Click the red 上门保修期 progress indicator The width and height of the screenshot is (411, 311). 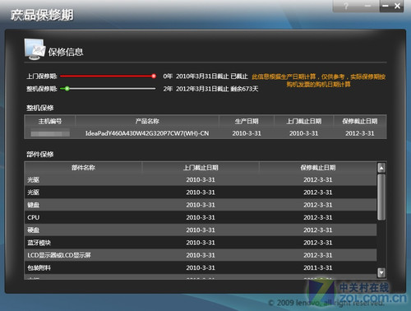click(x=154, y=76)
